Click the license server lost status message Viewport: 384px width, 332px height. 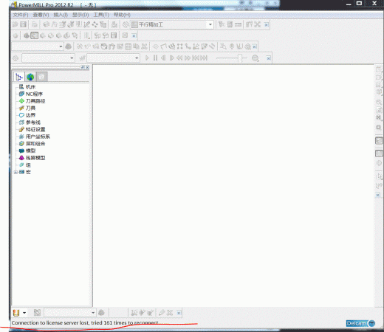coord(85,322)
